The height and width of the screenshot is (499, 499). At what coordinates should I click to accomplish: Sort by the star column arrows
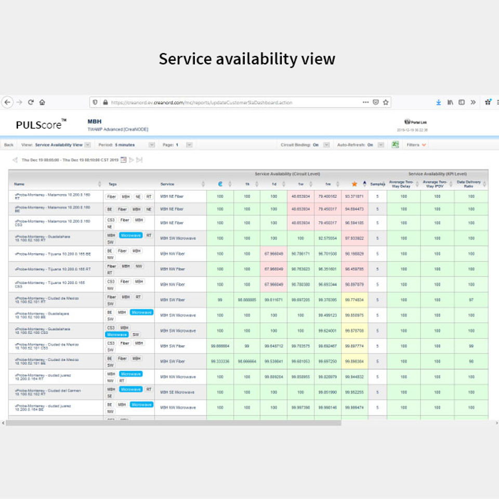[x=364, y=183]
